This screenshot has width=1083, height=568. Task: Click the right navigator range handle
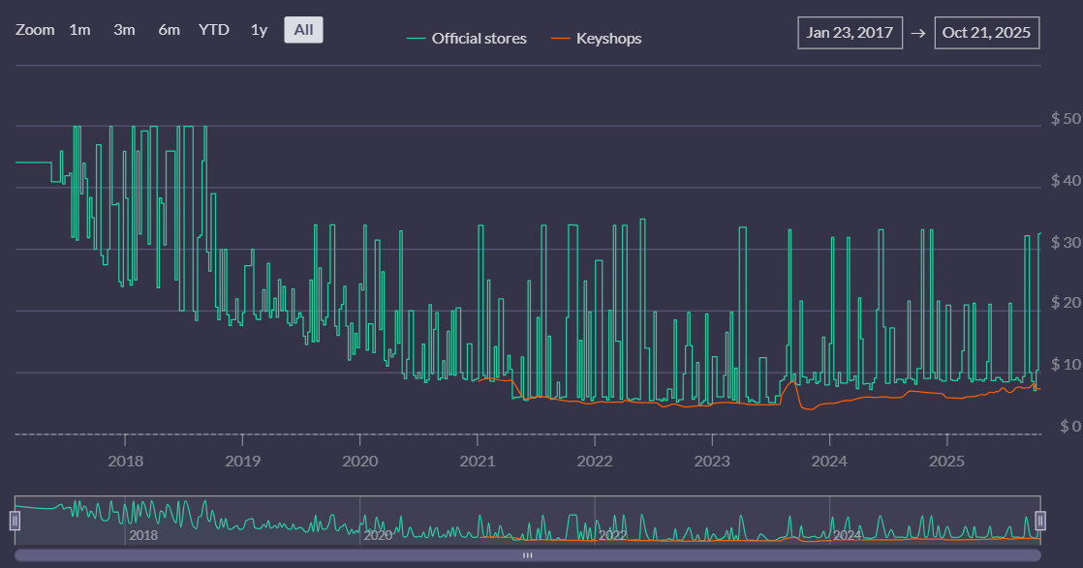coord(1040,521)
